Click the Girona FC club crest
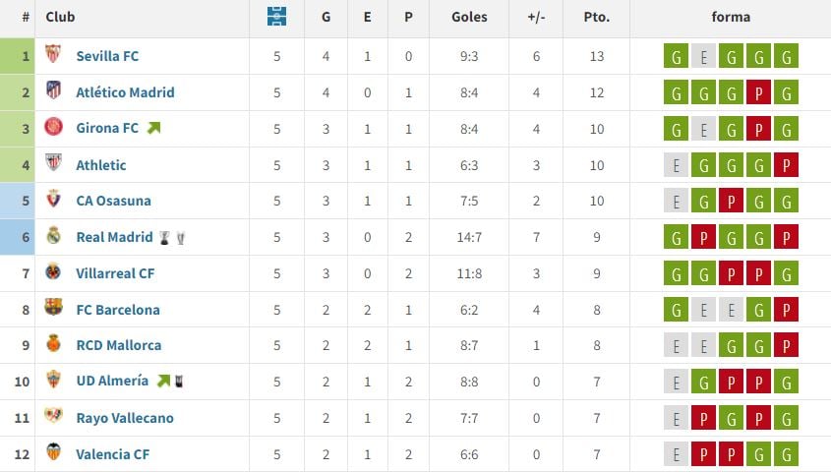The height and width of the screenshot is (472, 831). (53, 129)
